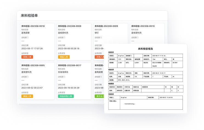This screenshot has width=204, height=130.
Task: Click 采购入库 tag on card 0018
Action: point(27,57)
